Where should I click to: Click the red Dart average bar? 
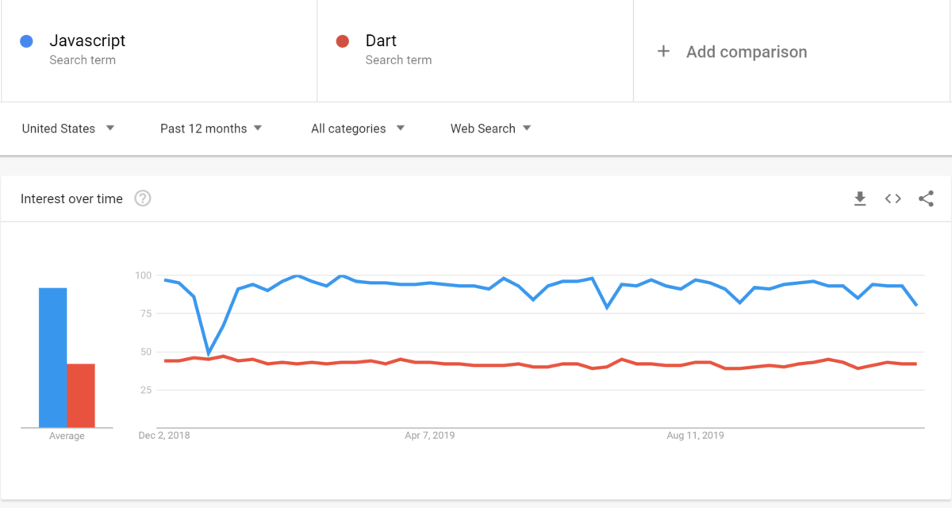pos(82,393)
